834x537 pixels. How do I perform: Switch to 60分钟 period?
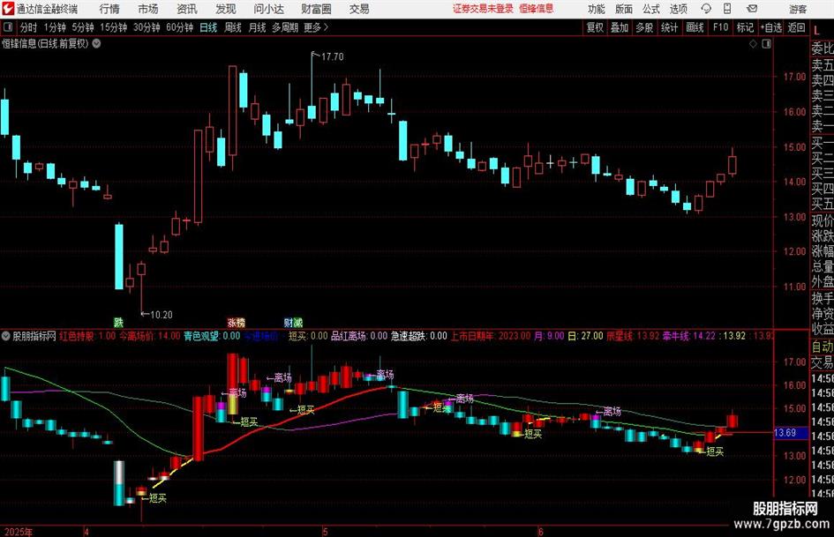(179, 27)
